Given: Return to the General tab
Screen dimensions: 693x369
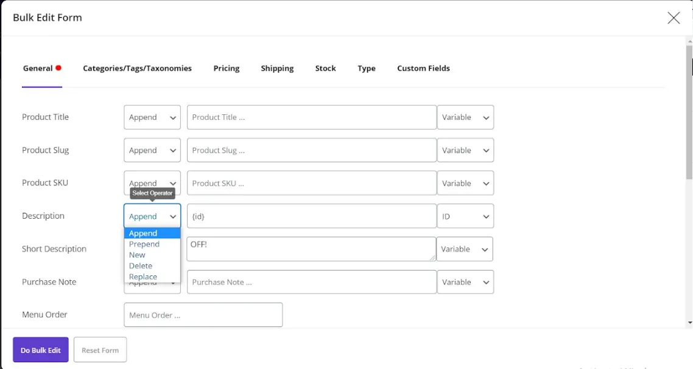Looking at the screenshot, I should pos(38,68).
